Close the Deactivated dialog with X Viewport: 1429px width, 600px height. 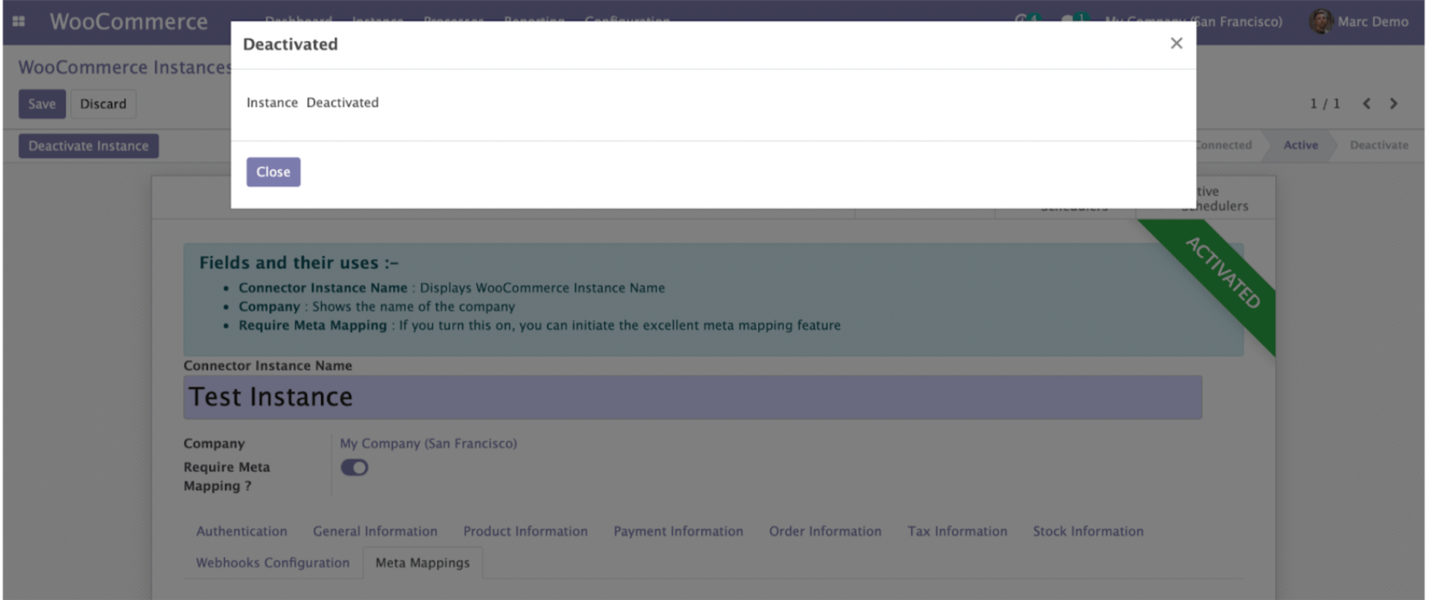(x=1176, y=43)
